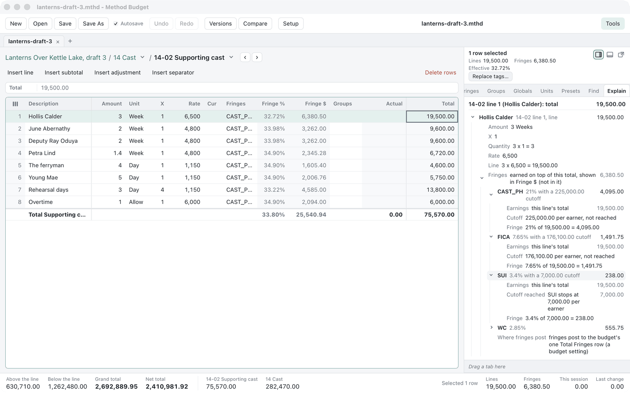The width and height of the screenshot is (630, 393).
Task: Click Delete rows
Action: point(441,72)
